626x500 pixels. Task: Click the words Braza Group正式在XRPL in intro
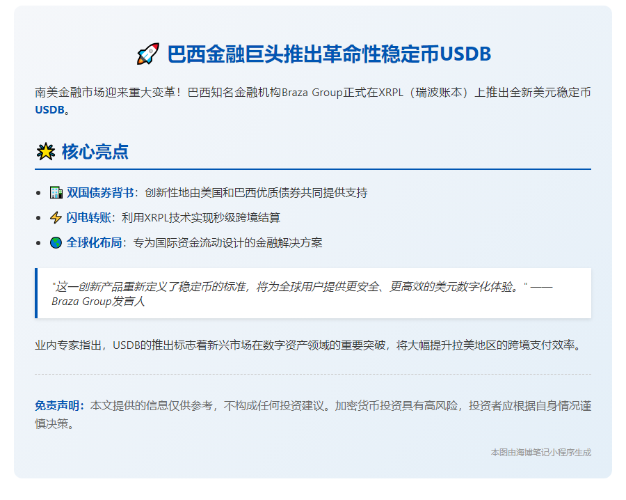click(x=342, y=93)
